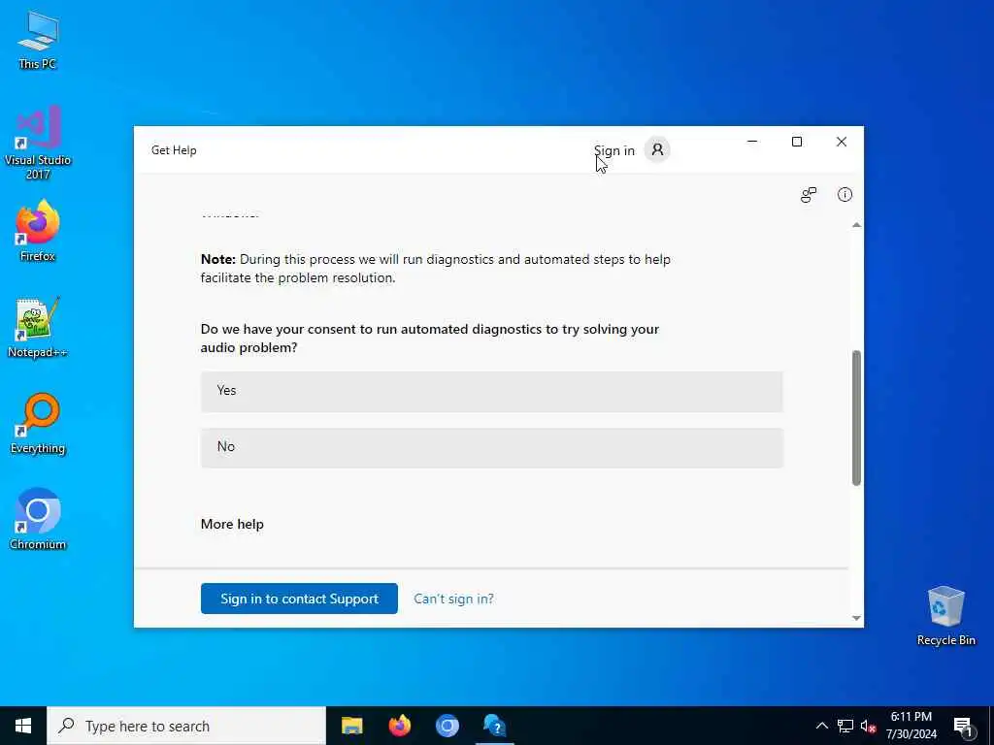The height and width of the screenshot is (745, 994).
Task: Click the Get Help vertical scrollbar thumb
Action: (856, 417)
